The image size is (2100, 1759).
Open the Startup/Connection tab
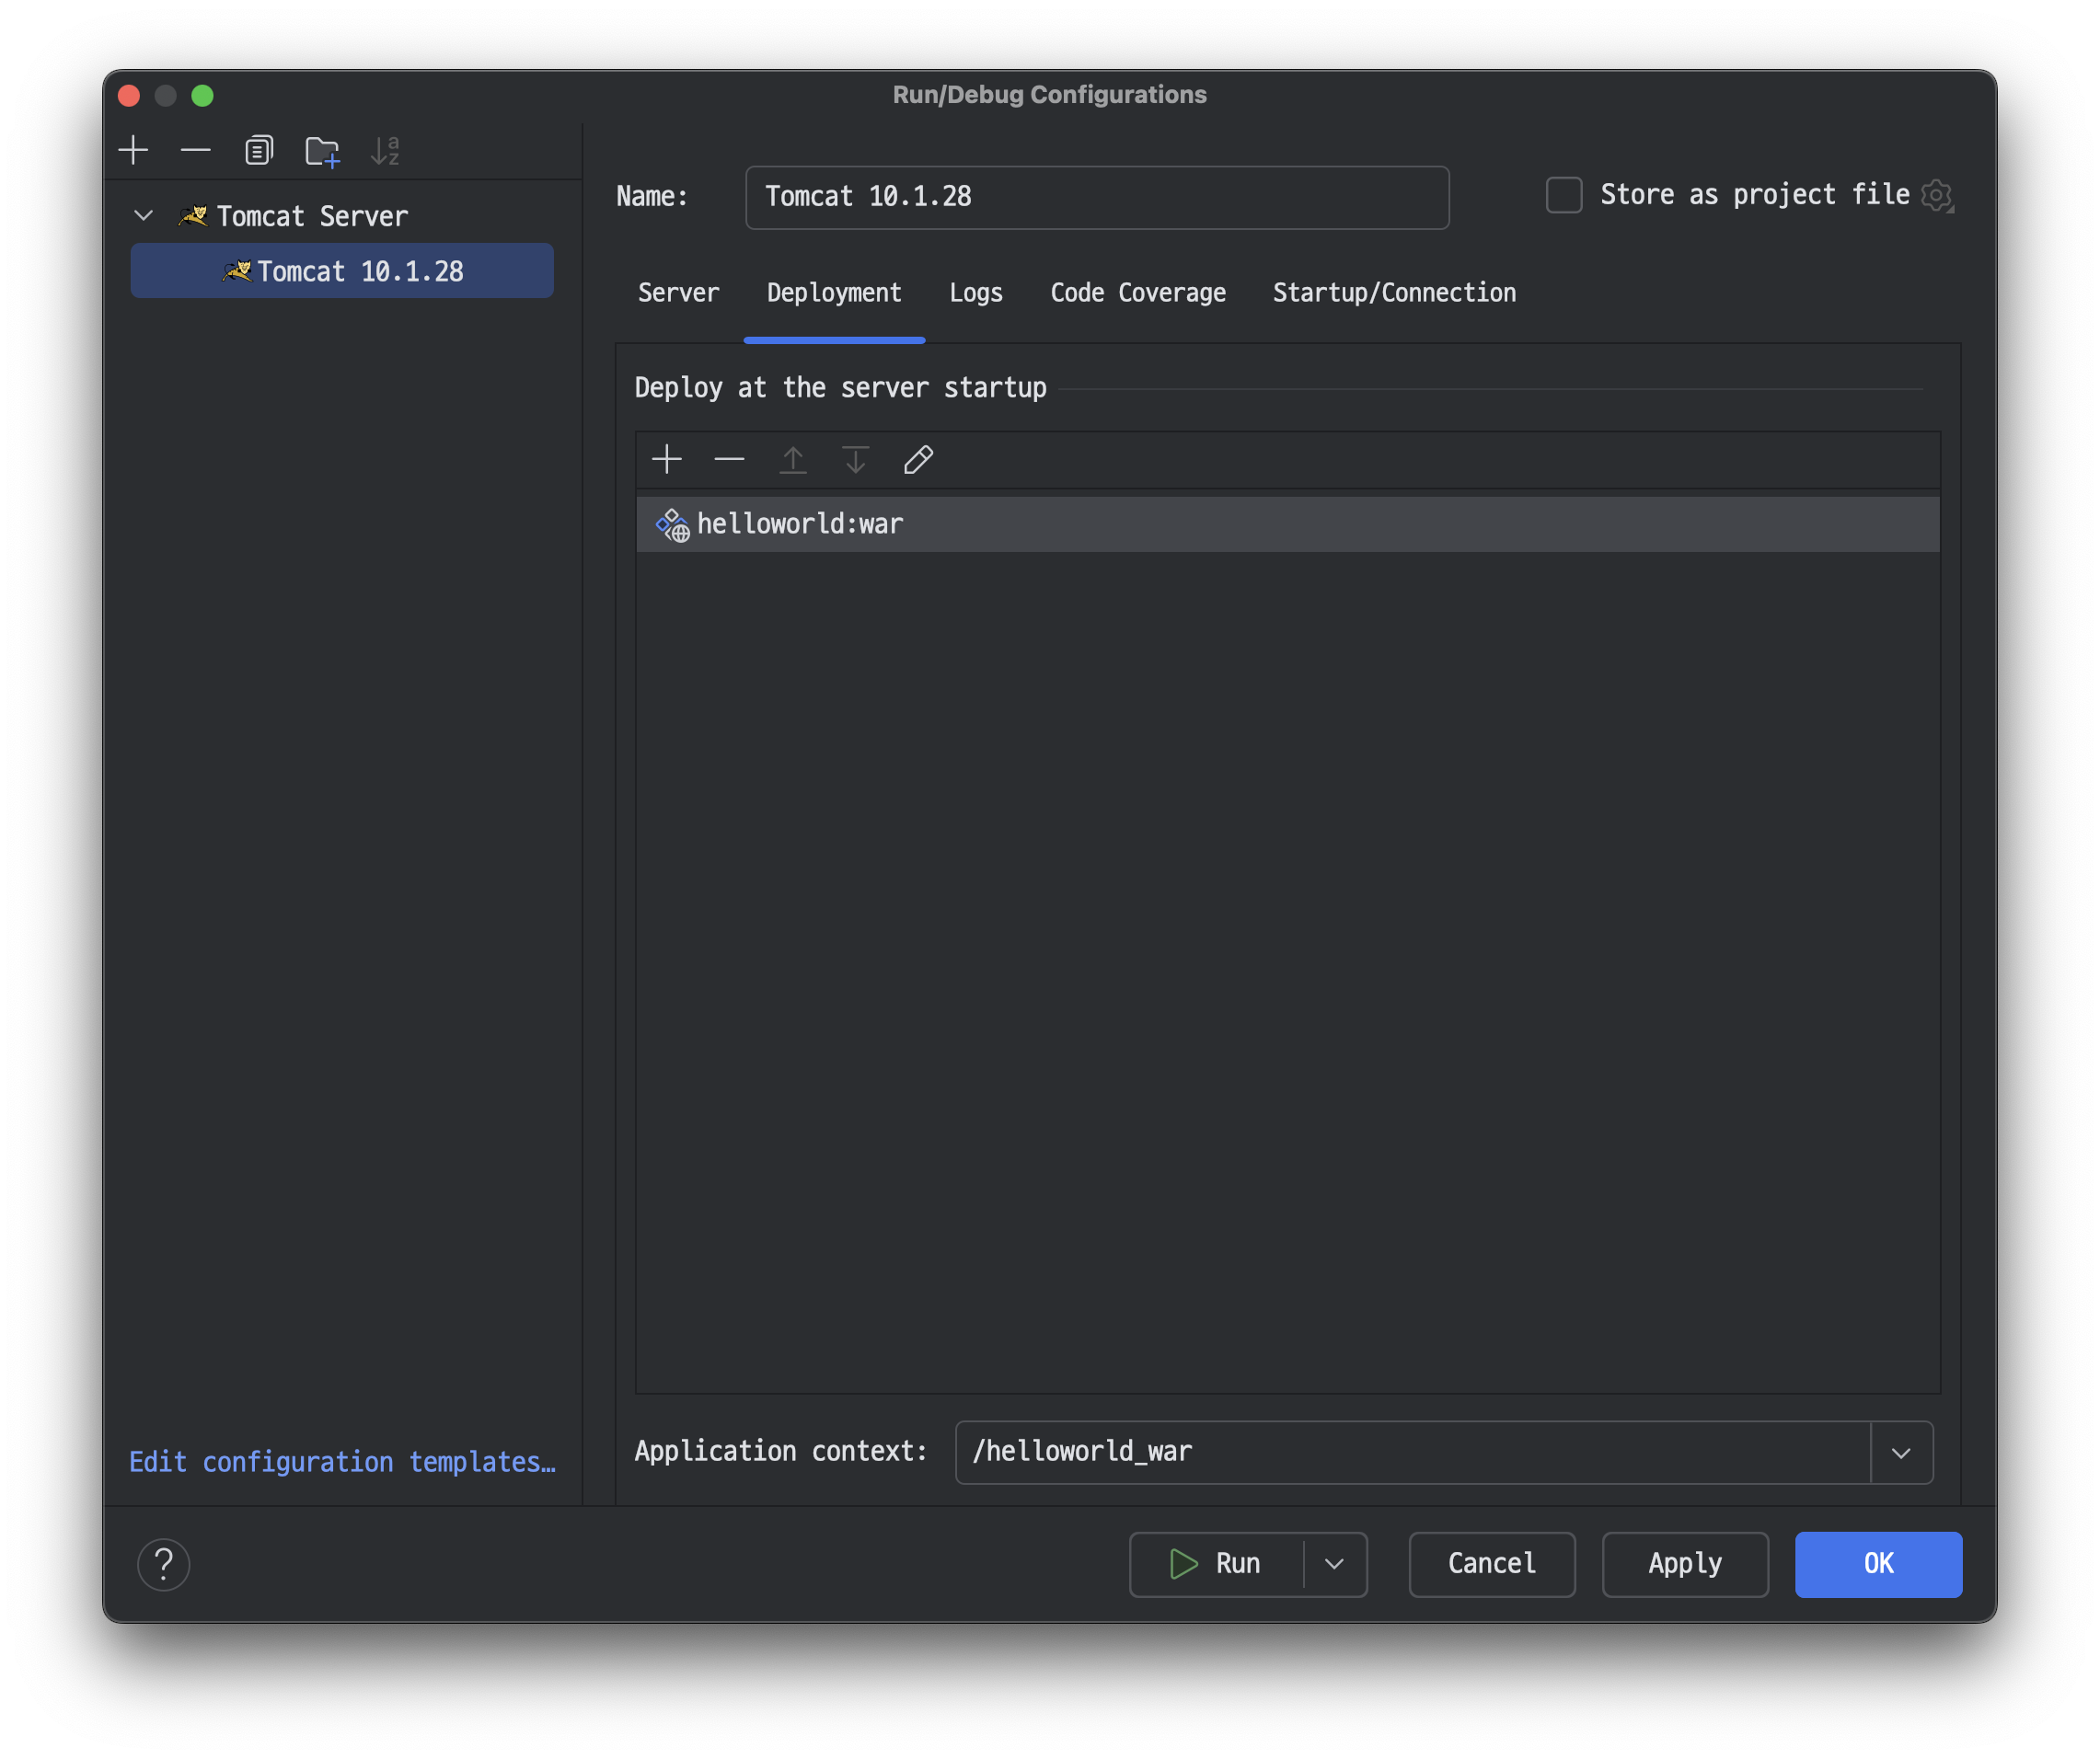tap(1394, 293)
